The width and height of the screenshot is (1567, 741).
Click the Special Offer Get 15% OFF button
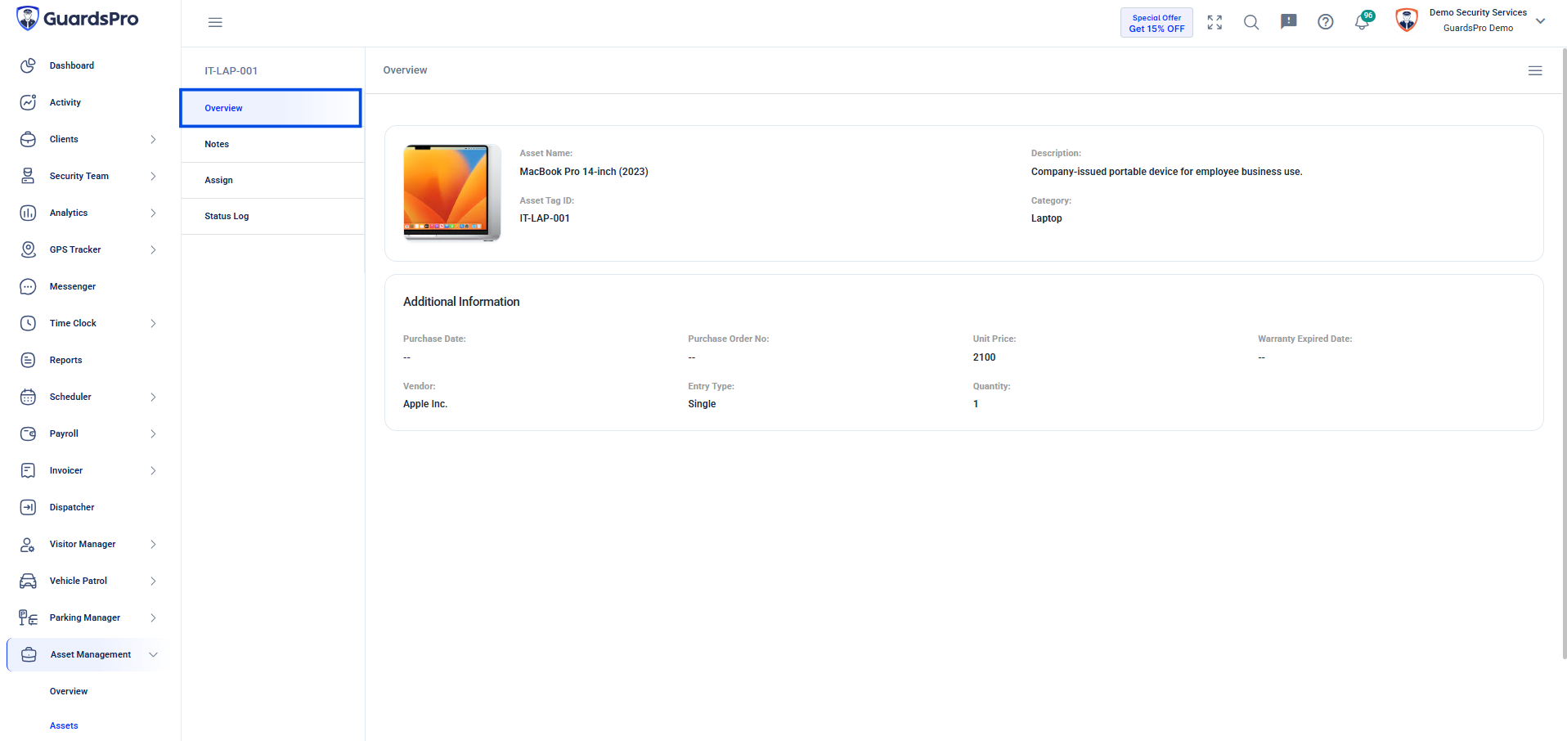[1156, 23]
